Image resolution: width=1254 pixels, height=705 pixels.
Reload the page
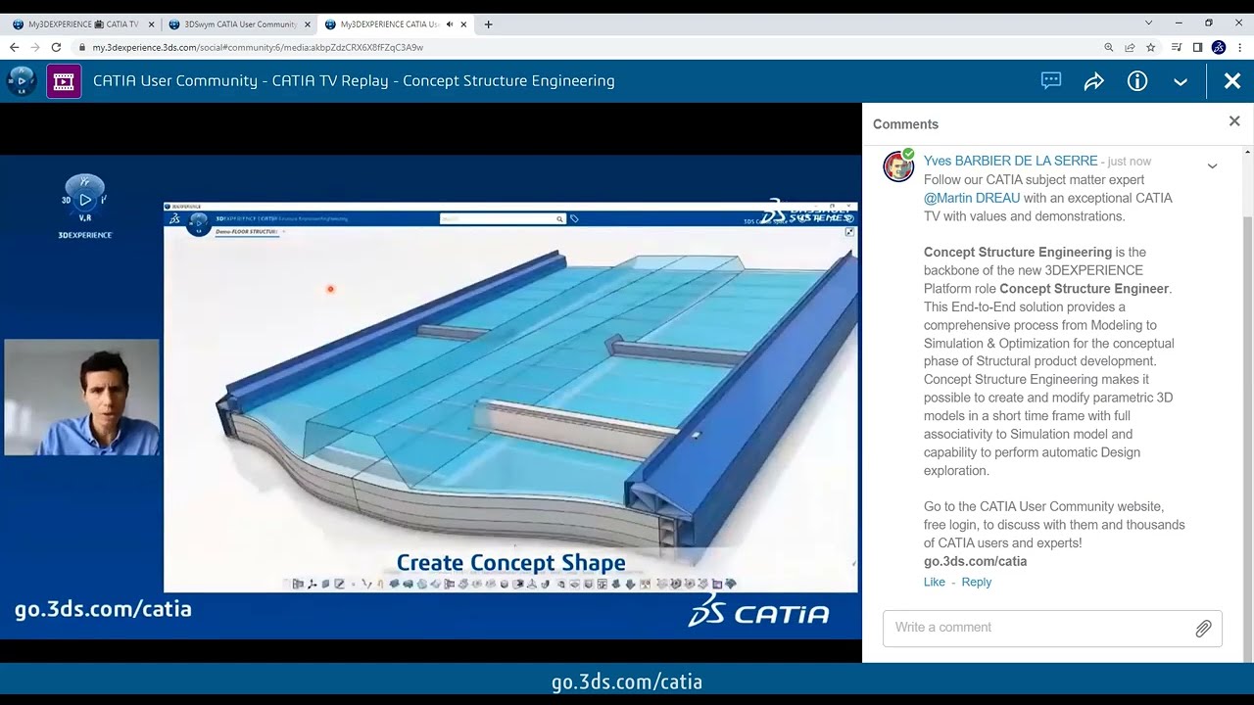[56, 47]
